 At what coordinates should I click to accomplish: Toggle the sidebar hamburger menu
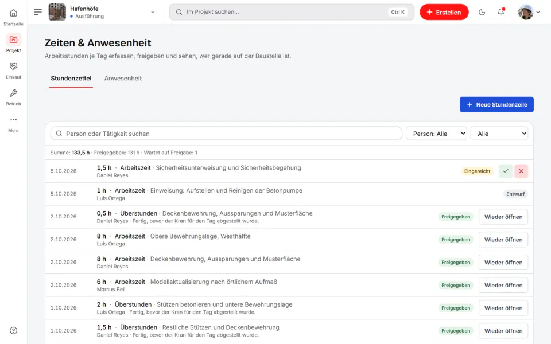pos(38,12)
